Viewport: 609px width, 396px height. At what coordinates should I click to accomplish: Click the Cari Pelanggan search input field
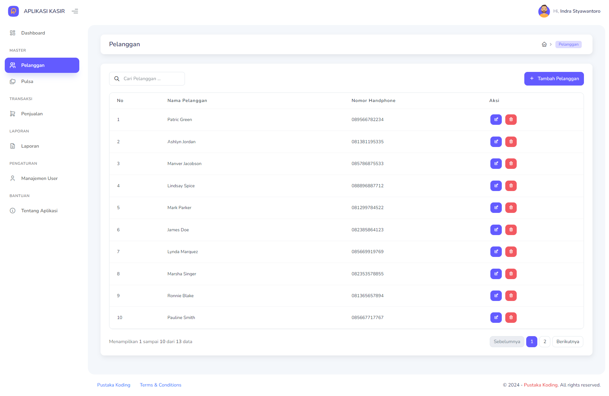[147, 79]
